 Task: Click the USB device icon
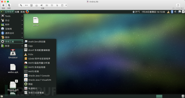[x=57, y=5]
